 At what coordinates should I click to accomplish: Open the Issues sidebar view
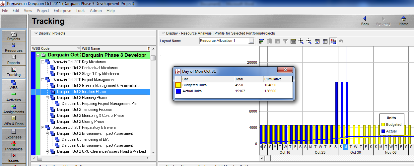(14, 158)
